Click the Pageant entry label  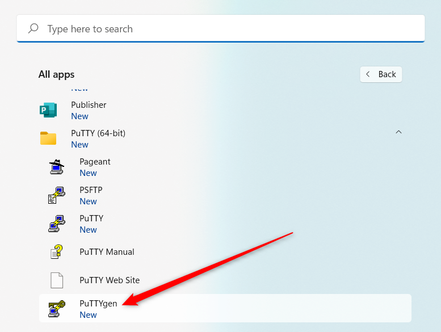pos(95,162)
